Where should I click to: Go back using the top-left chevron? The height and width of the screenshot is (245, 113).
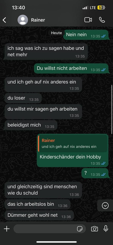(4, 20)
